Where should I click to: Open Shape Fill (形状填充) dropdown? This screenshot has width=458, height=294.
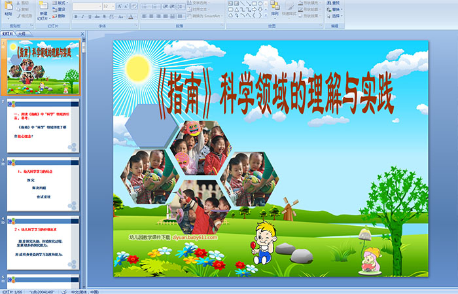tap(310, 3)
